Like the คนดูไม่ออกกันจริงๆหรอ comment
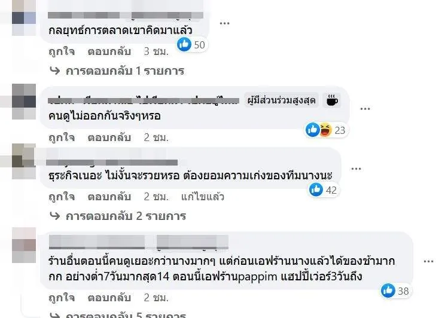The image size is (442, 318). click(62, 137)
